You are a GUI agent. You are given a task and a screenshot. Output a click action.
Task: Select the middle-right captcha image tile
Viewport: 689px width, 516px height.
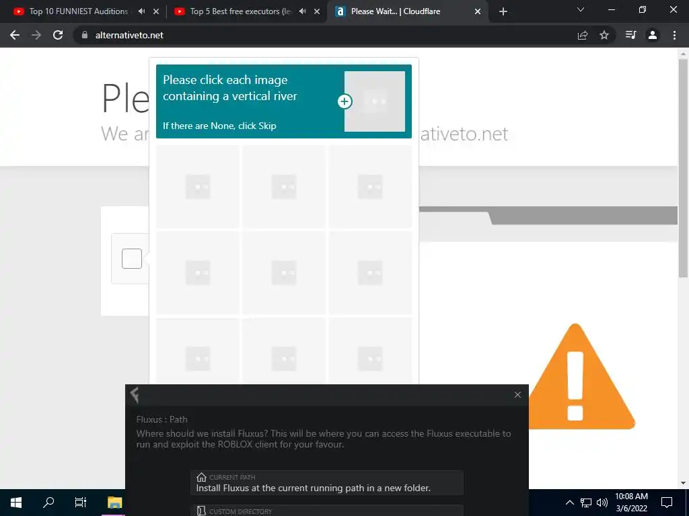pyautogui.click(x=370, y=273)
